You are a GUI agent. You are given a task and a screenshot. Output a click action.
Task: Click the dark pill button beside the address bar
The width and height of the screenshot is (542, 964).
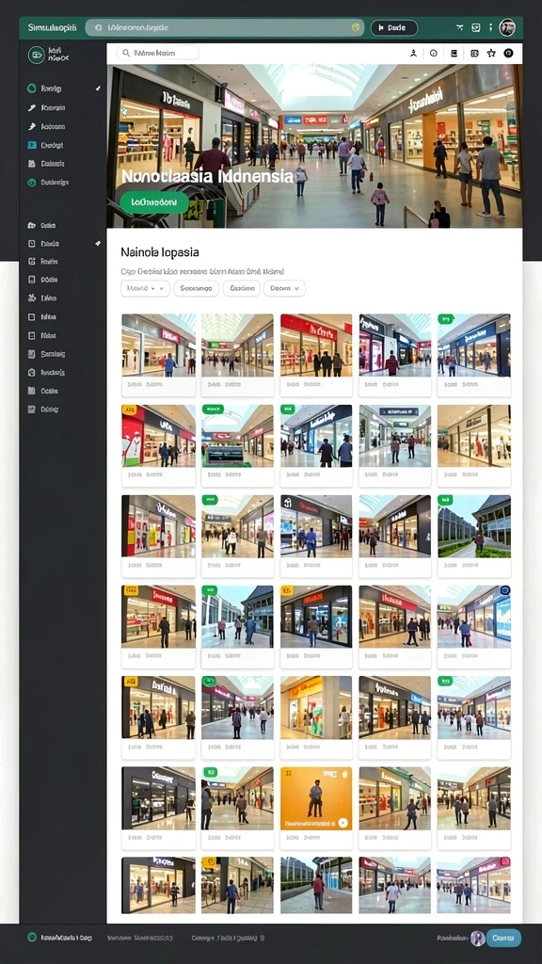[x=393, y=27]
